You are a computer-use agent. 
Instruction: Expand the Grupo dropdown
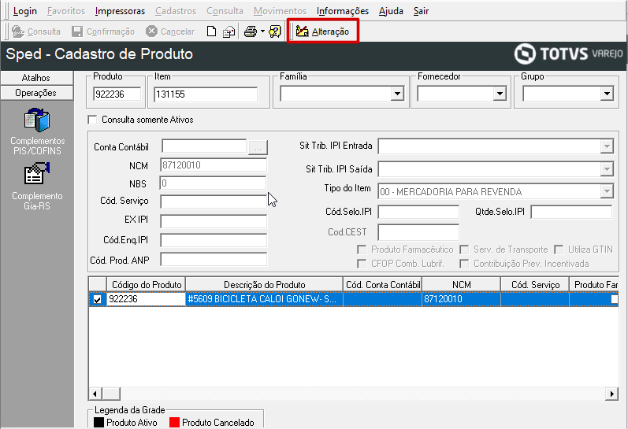click(607, 94)
